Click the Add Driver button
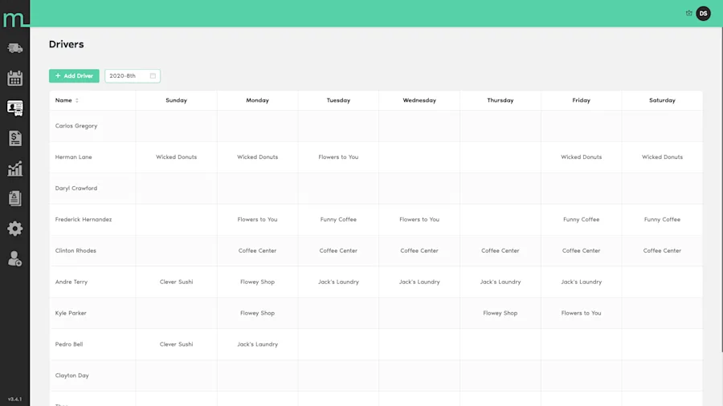The height and width of the screenshot is (406, 723). tap(74, 76)
